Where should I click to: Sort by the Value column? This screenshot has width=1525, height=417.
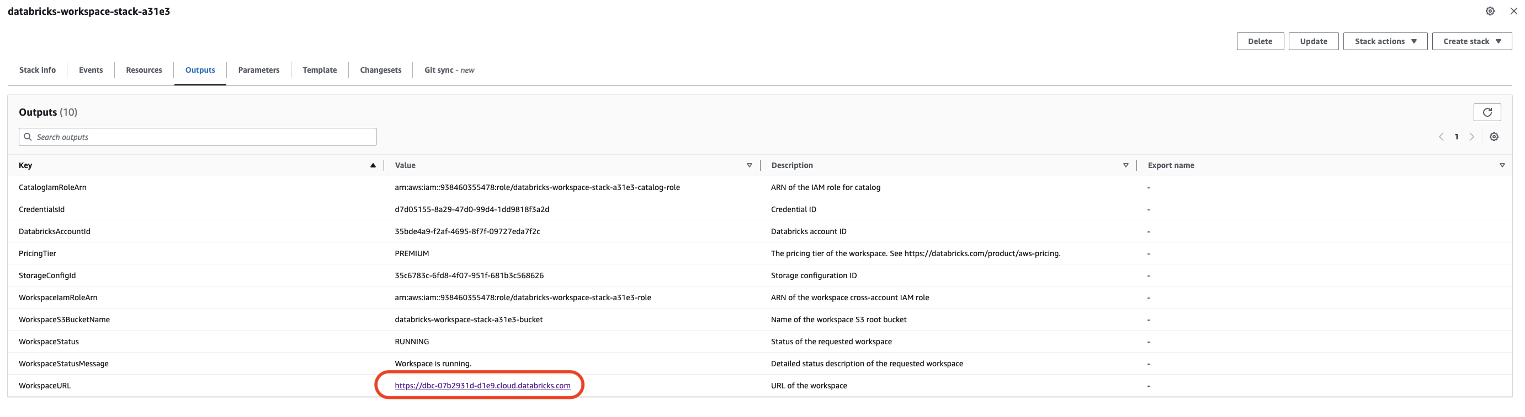[749, 165]
